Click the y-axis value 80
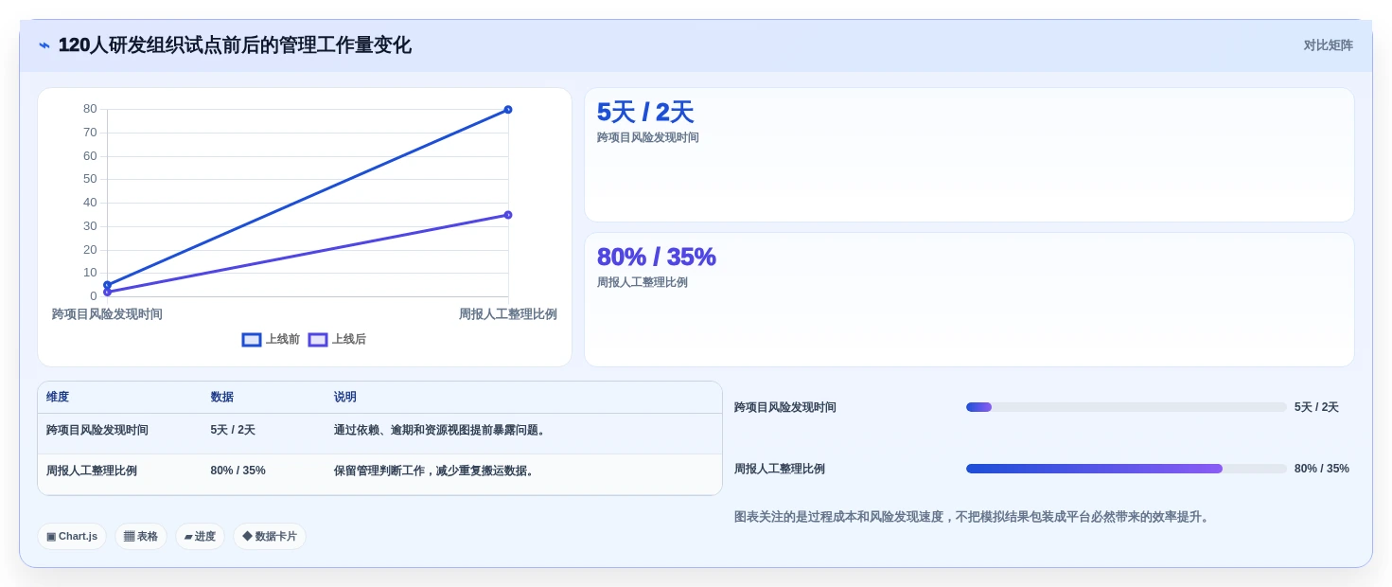Image resolution: width=1392 pixels, height=587 pixels. (90, 109)
